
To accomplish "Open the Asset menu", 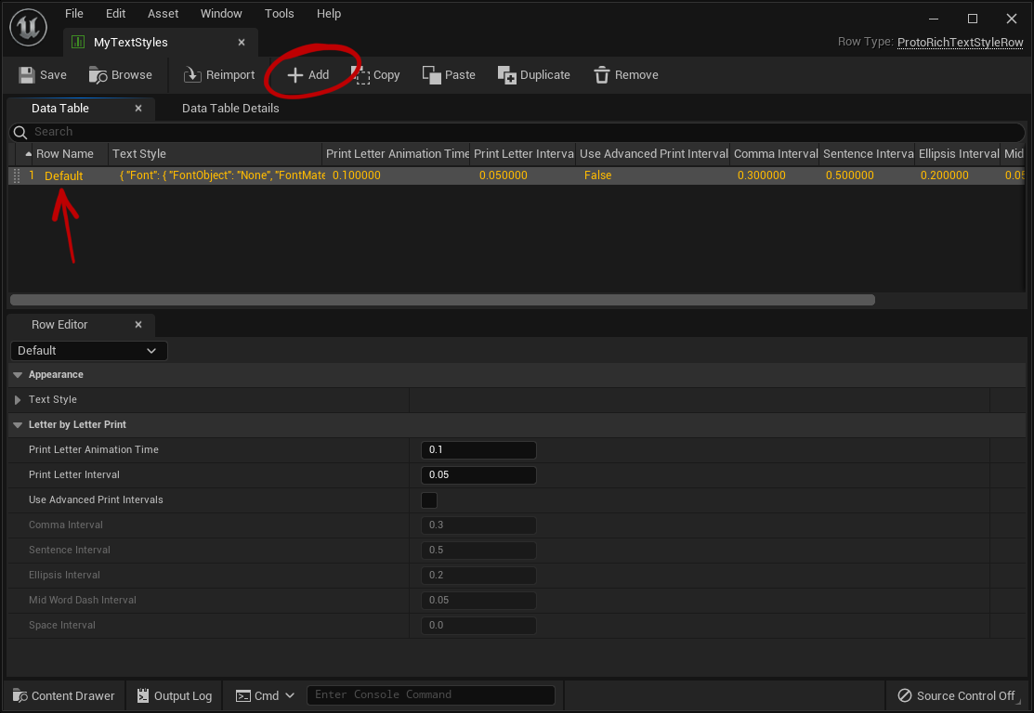I will tap(163, 14).
